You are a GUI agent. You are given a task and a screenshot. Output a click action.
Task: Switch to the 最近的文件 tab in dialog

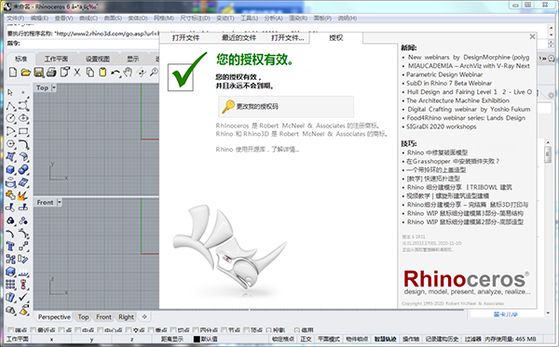[239, 38]
